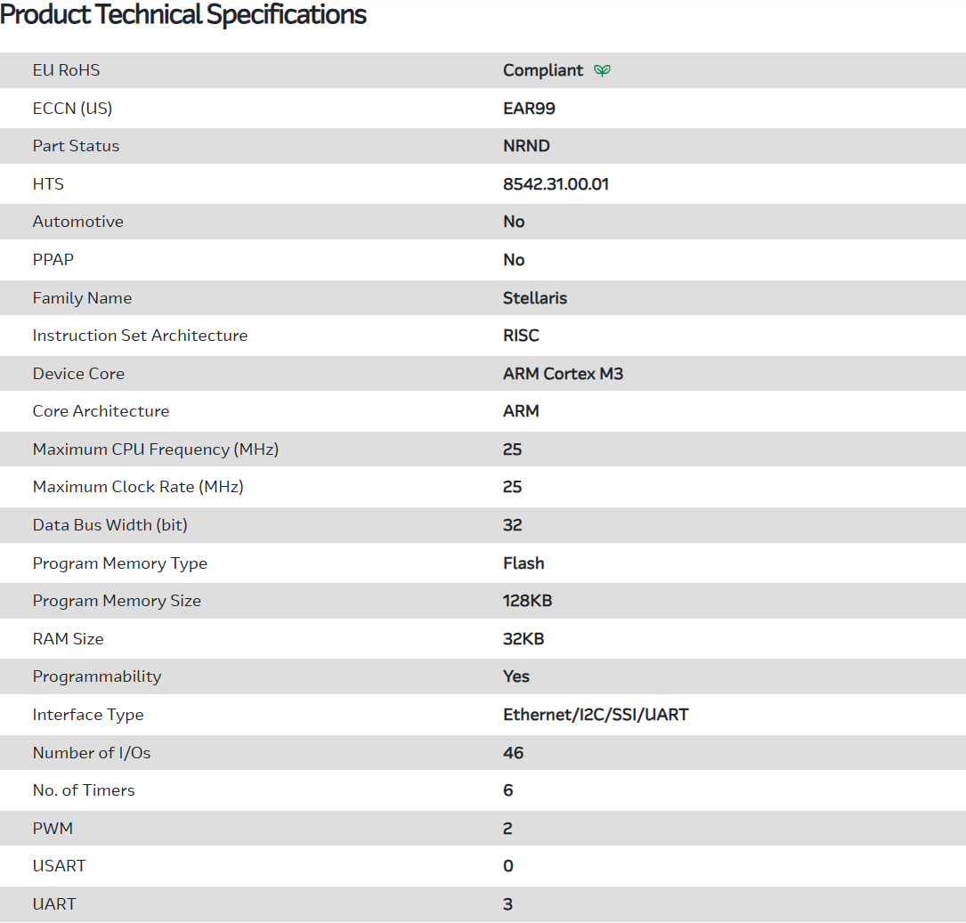Click the Maximum CPU Frequency (MHz) label

click(155, 449)
